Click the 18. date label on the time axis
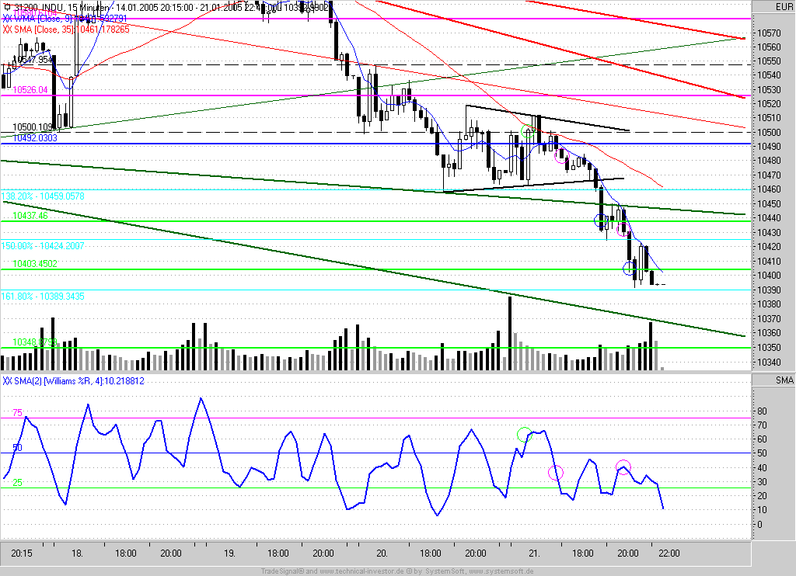 (x=77, y=553)
